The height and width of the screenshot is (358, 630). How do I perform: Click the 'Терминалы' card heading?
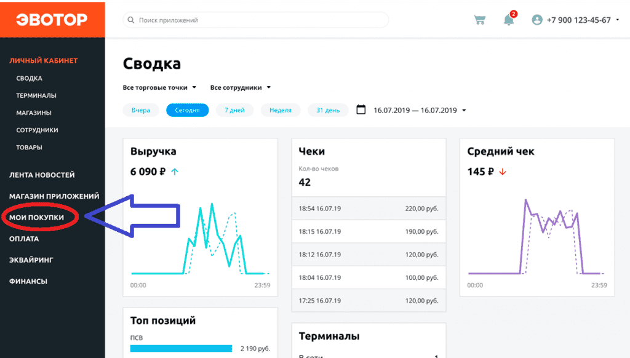[329, 336]
